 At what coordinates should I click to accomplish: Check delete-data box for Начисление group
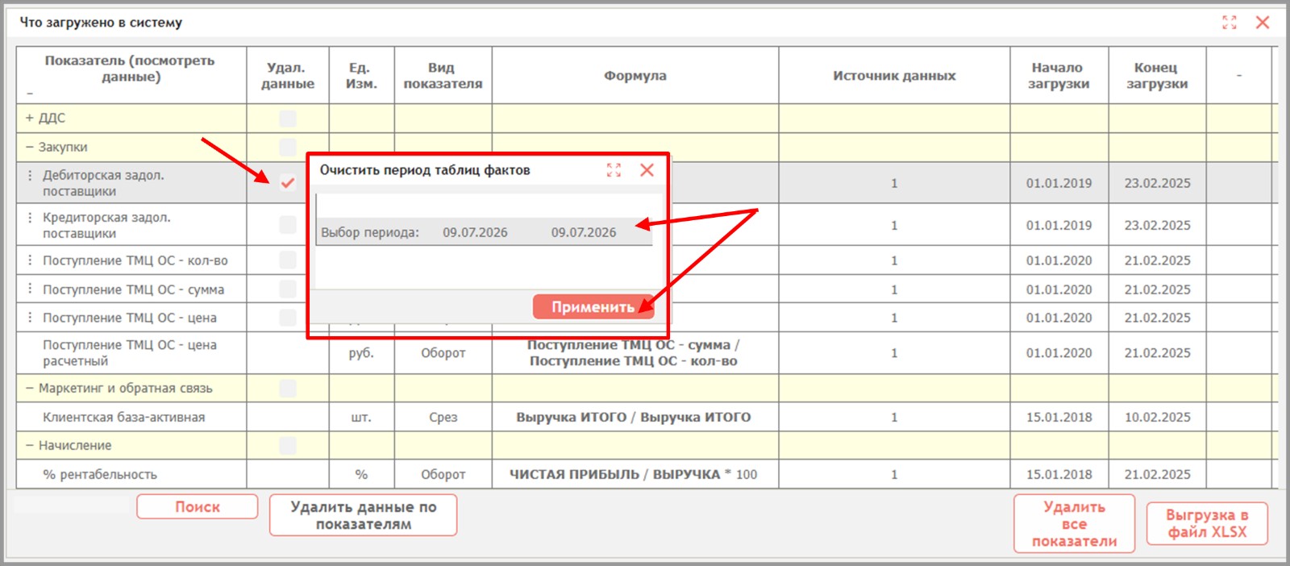point(287,446)
